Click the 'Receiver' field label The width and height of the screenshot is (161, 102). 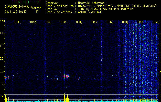(x=52, y=9)
